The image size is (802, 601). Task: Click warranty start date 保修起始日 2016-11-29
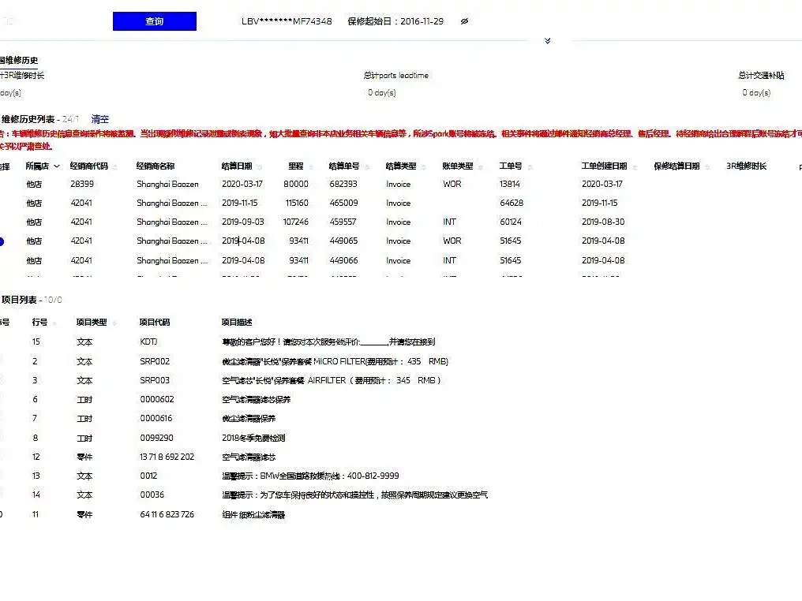395,21
